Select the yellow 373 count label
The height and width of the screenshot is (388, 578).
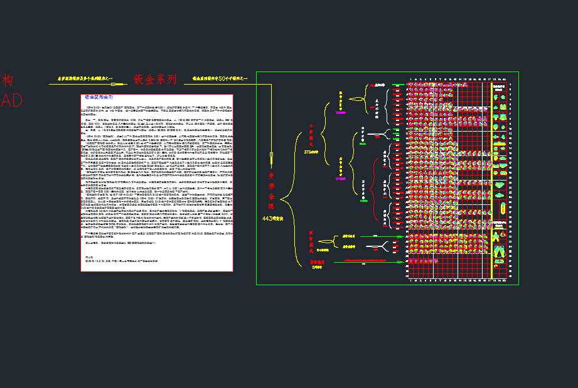(x=311, y=152)
